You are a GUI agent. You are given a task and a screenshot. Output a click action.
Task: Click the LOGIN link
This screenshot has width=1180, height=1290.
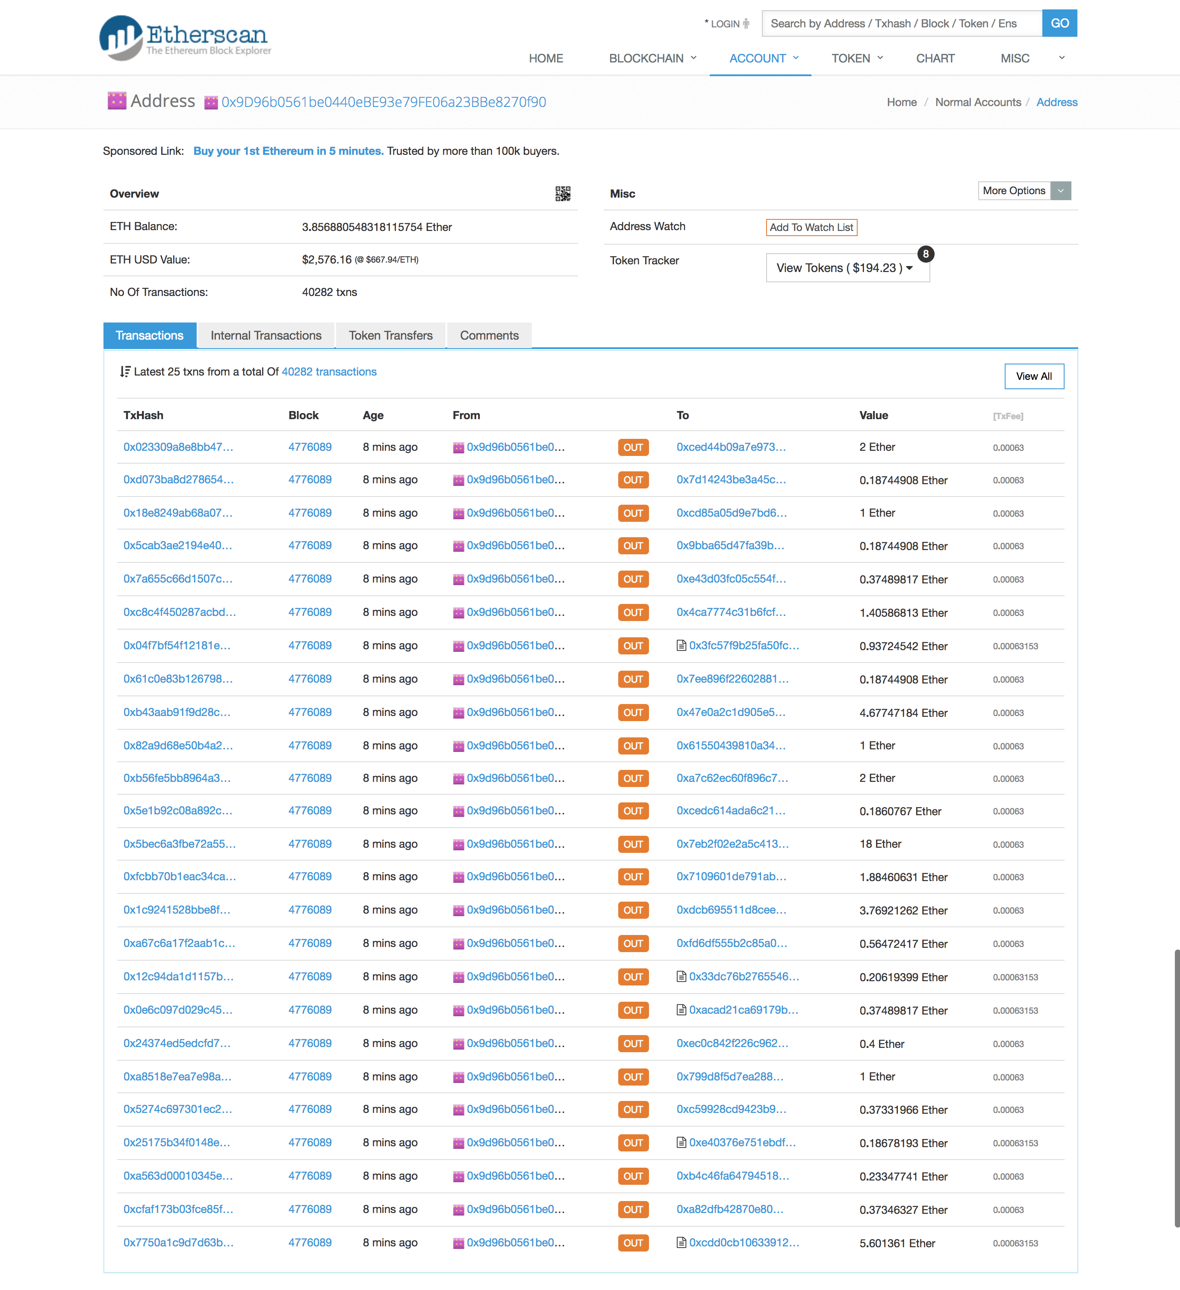(725, 24)
